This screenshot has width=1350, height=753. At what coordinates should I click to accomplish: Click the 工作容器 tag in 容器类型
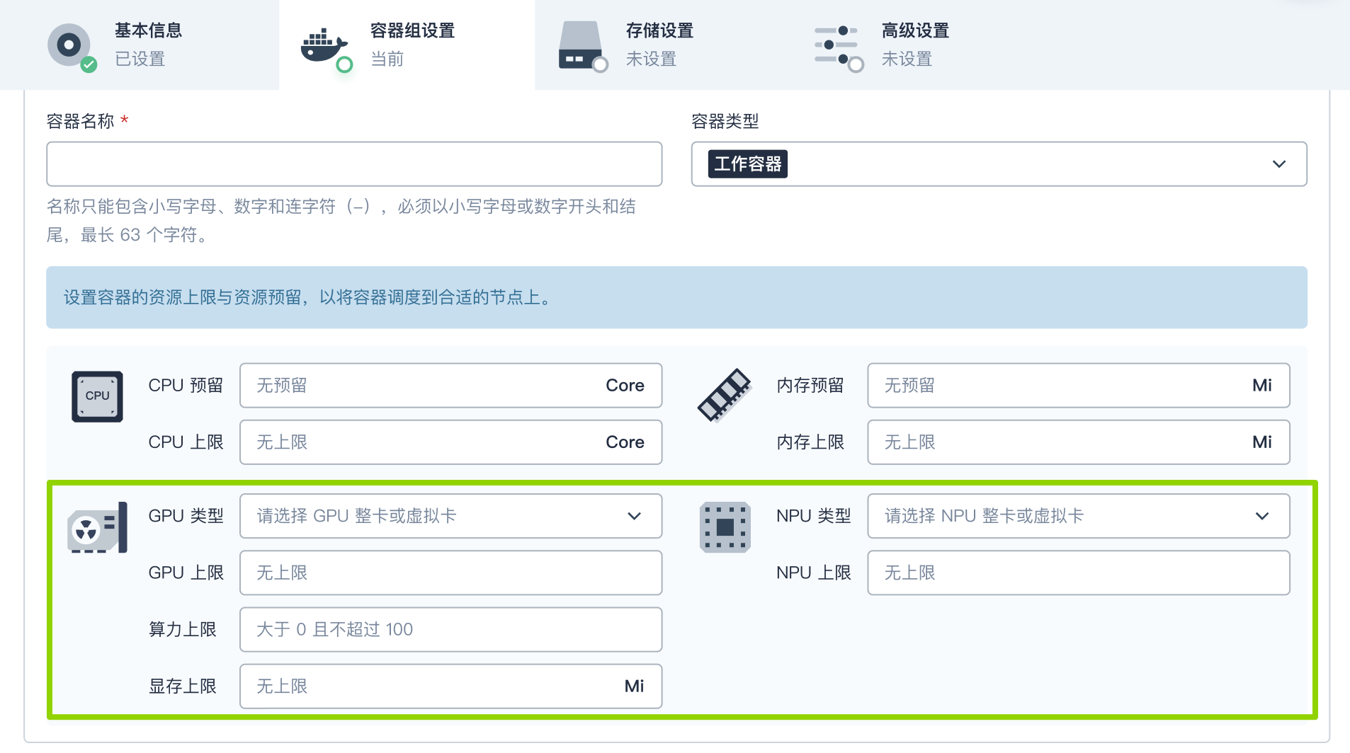(747, 163)
